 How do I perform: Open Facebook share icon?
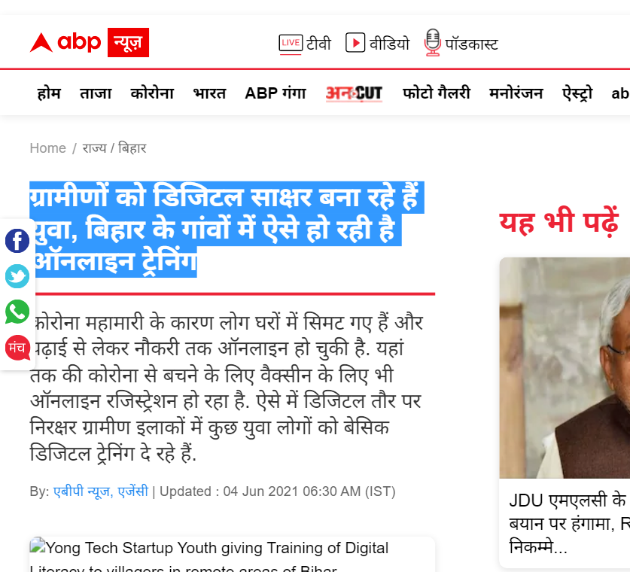(x=17, y=241)
